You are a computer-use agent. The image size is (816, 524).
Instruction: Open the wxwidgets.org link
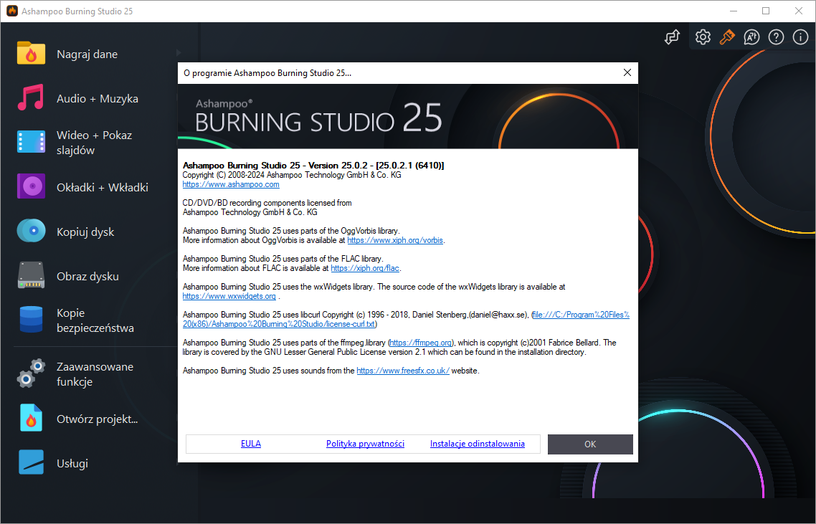click(229, 296)
